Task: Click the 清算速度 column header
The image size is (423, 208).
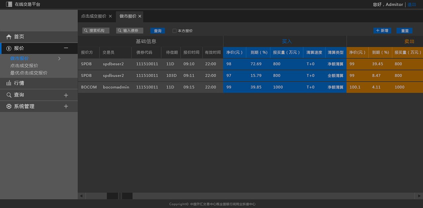Action: [x=314, y=53]
